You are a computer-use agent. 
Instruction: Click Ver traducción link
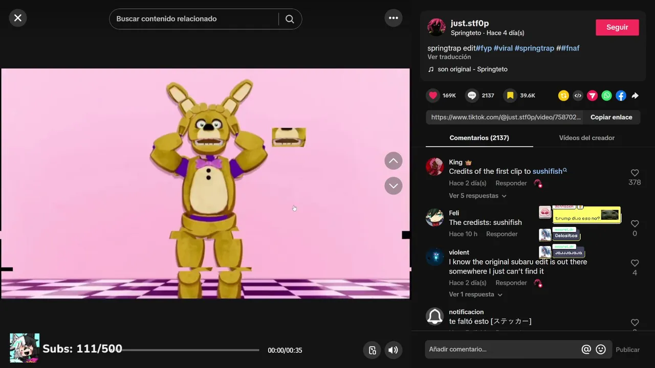[449, 57]
